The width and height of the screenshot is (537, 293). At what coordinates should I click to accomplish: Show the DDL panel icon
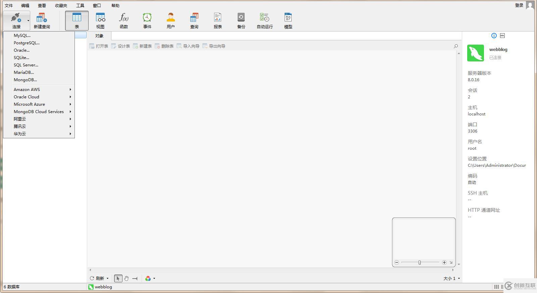coord(502,36)
